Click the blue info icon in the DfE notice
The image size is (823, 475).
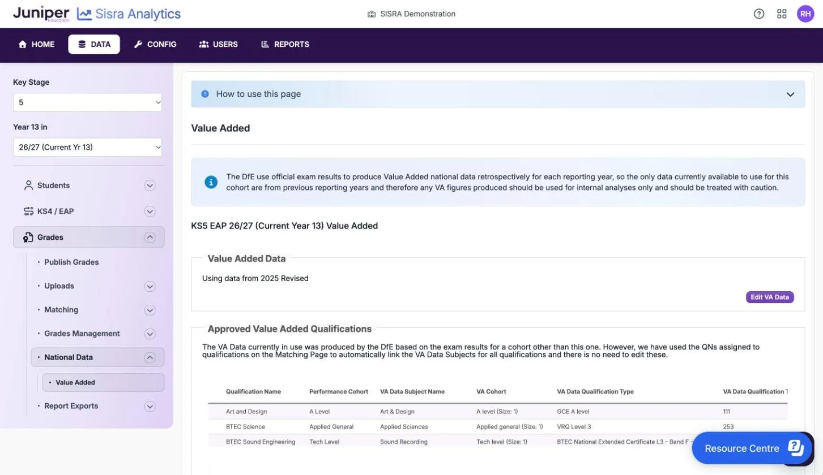(211, 182)
